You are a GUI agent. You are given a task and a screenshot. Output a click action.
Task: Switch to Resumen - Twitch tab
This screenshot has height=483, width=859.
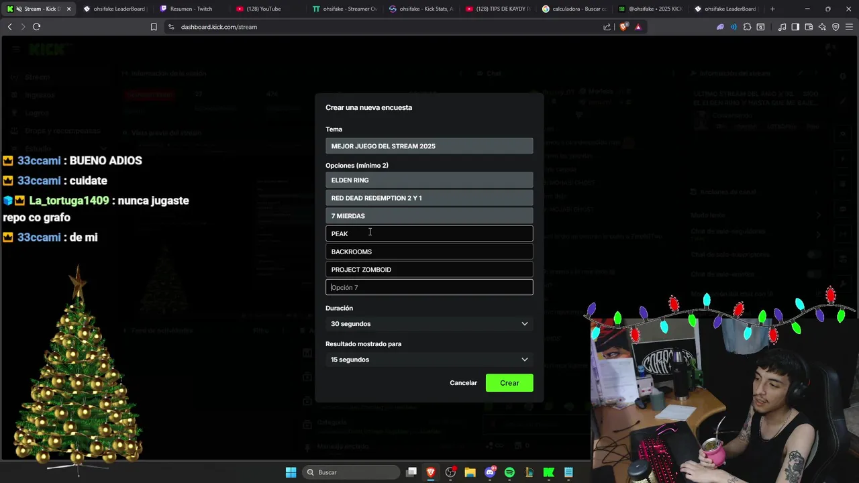pos(191,9)
